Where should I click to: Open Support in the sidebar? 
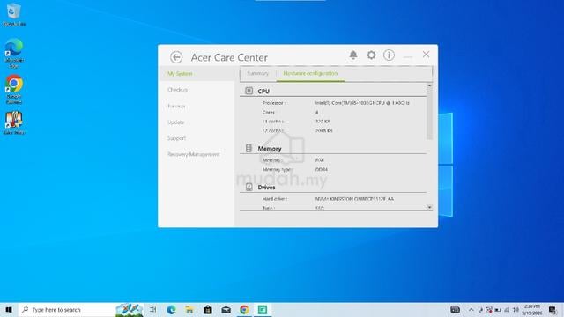tap(176, 138)
